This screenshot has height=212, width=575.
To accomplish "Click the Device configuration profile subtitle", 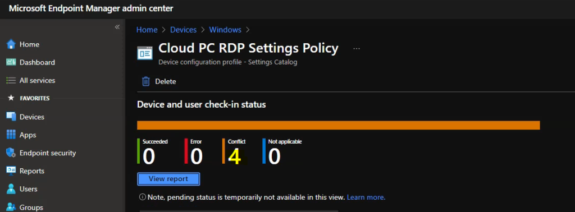I will coord(228,62).
